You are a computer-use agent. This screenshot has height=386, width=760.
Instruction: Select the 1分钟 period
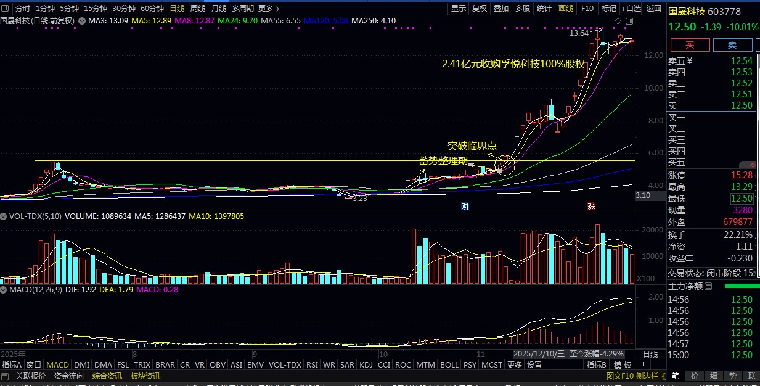(x=44, y=9)
